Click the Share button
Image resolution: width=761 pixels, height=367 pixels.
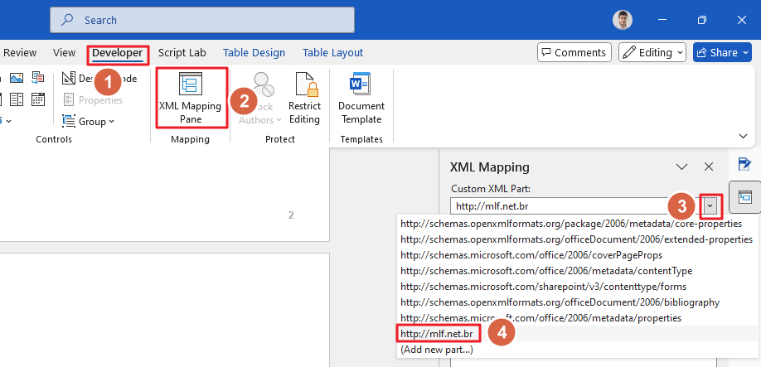tap(723, 52)
